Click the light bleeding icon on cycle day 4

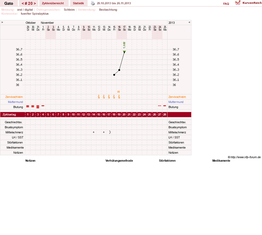point(43,106)
